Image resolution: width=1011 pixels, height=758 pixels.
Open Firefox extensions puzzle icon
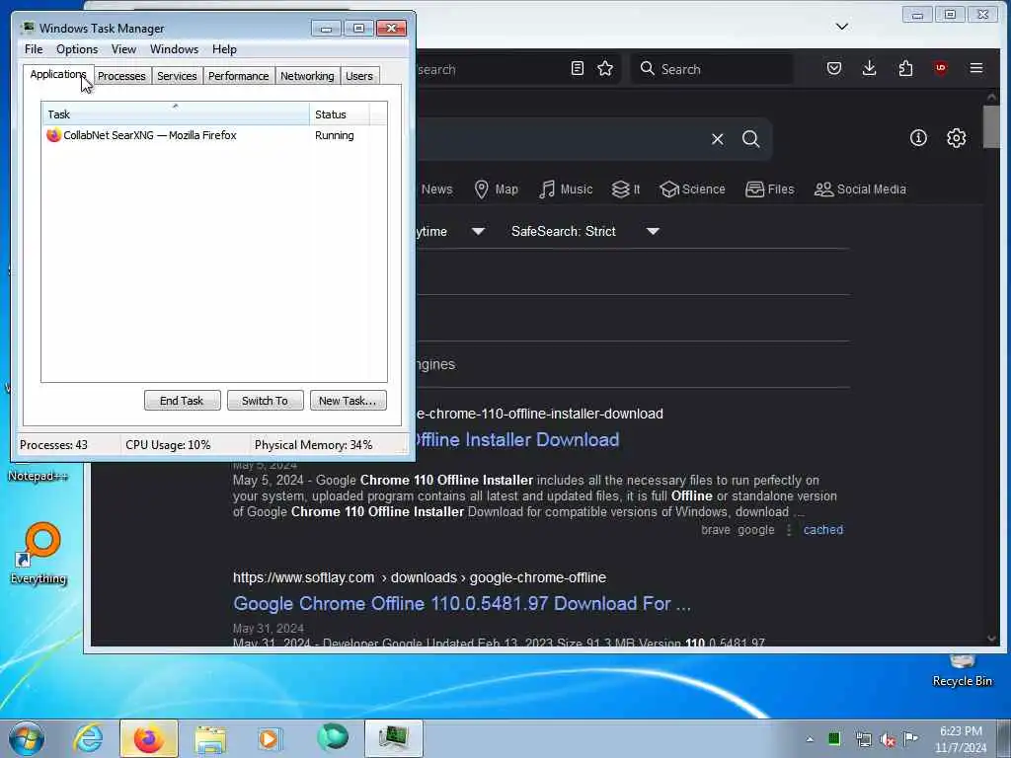(x=905, y=68)
